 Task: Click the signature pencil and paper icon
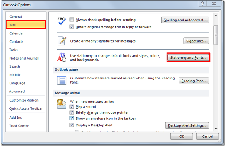click(x=62, y=41)
